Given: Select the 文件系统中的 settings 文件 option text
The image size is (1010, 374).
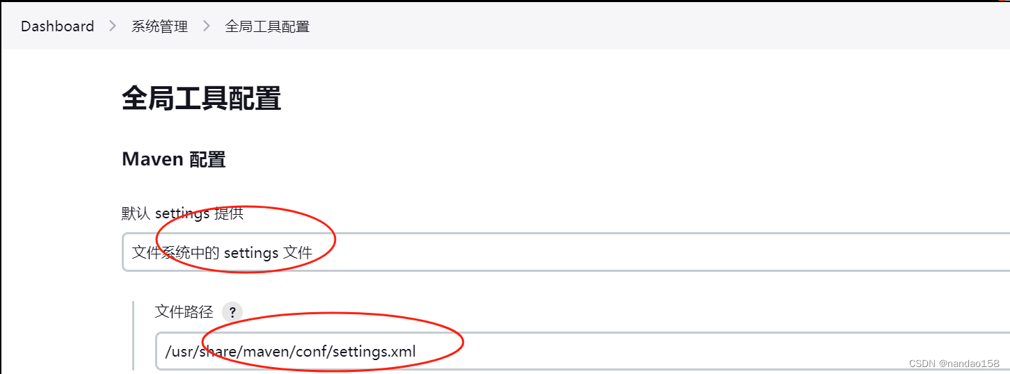Looking at the screenshot, I should click(x=222, y=252).
